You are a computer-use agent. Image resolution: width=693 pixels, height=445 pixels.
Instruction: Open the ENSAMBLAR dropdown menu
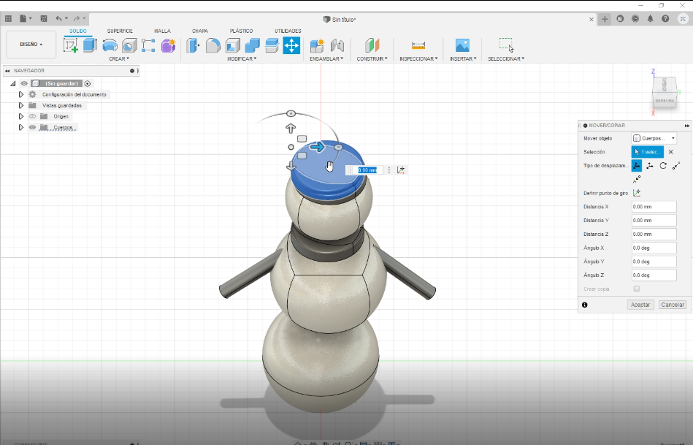(326, 59)
